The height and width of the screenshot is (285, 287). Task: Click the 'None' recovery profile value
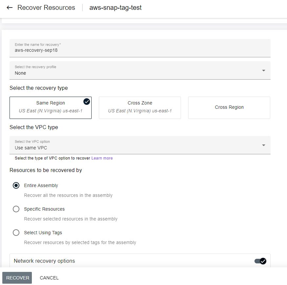(x=20, y=73)
